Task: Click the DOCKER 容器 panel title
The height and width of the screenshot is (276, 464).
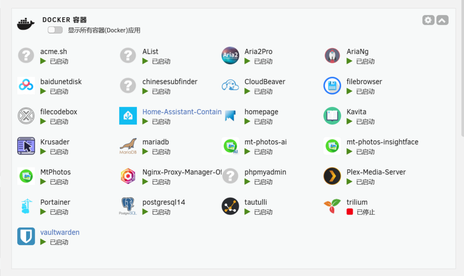Action: click(64, 20)
